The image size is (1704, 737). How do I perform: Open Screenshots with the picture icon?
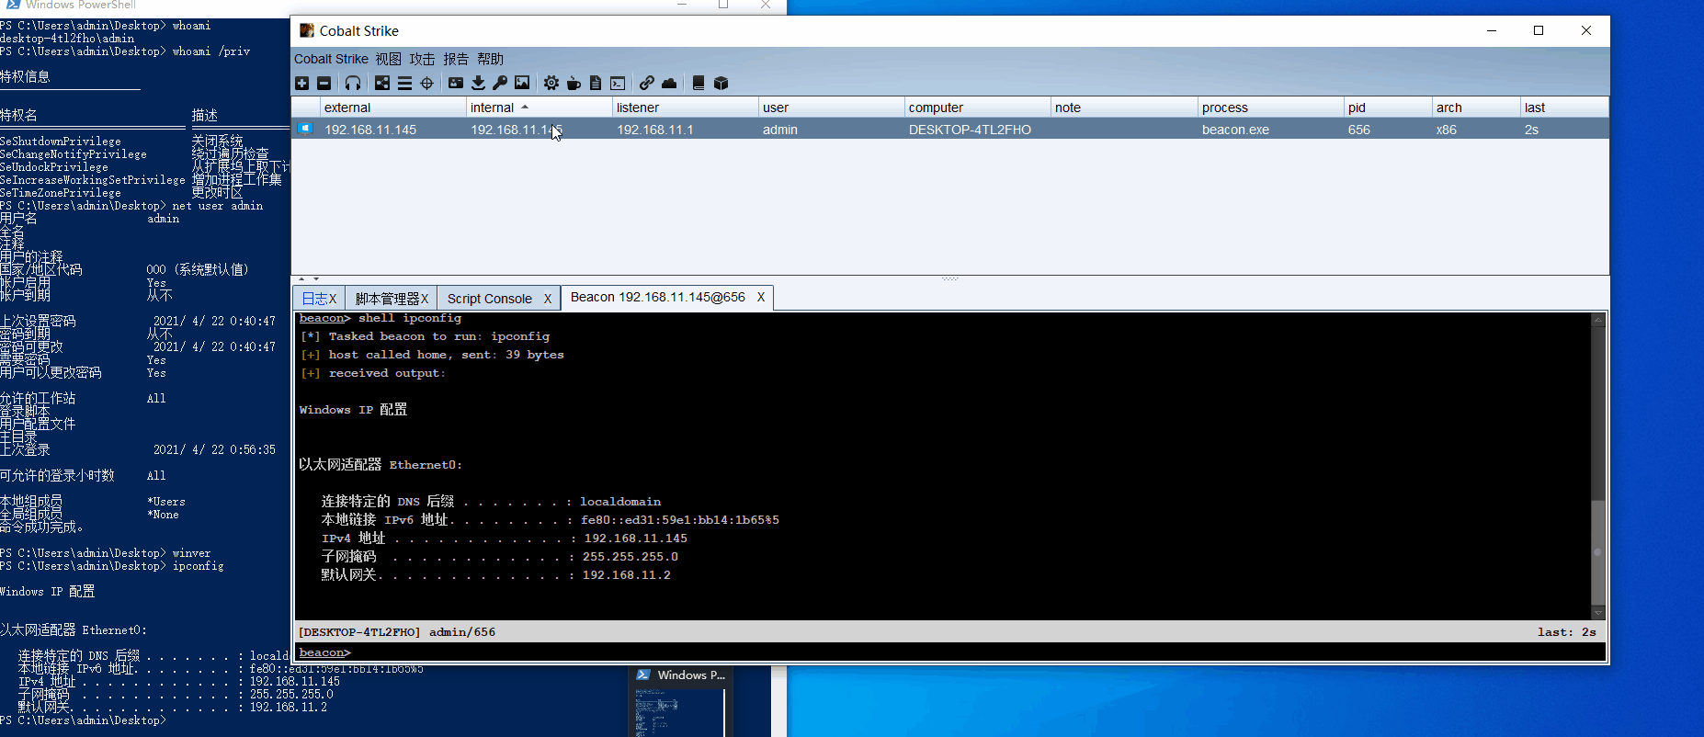click(522, 84)
